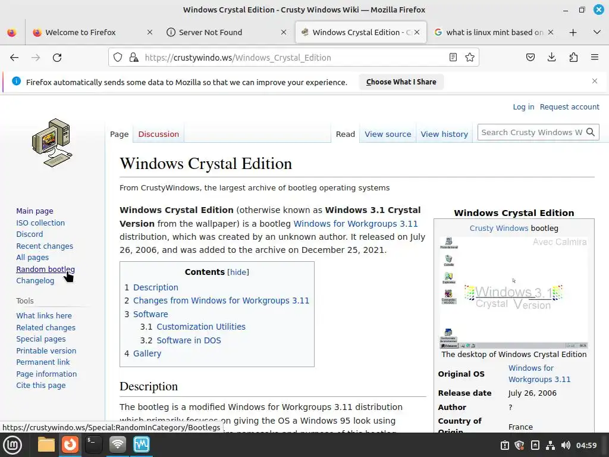Click the address bar URL
Image resolution: width=609 pixels, height=457 pixels.
click(238, 58)
